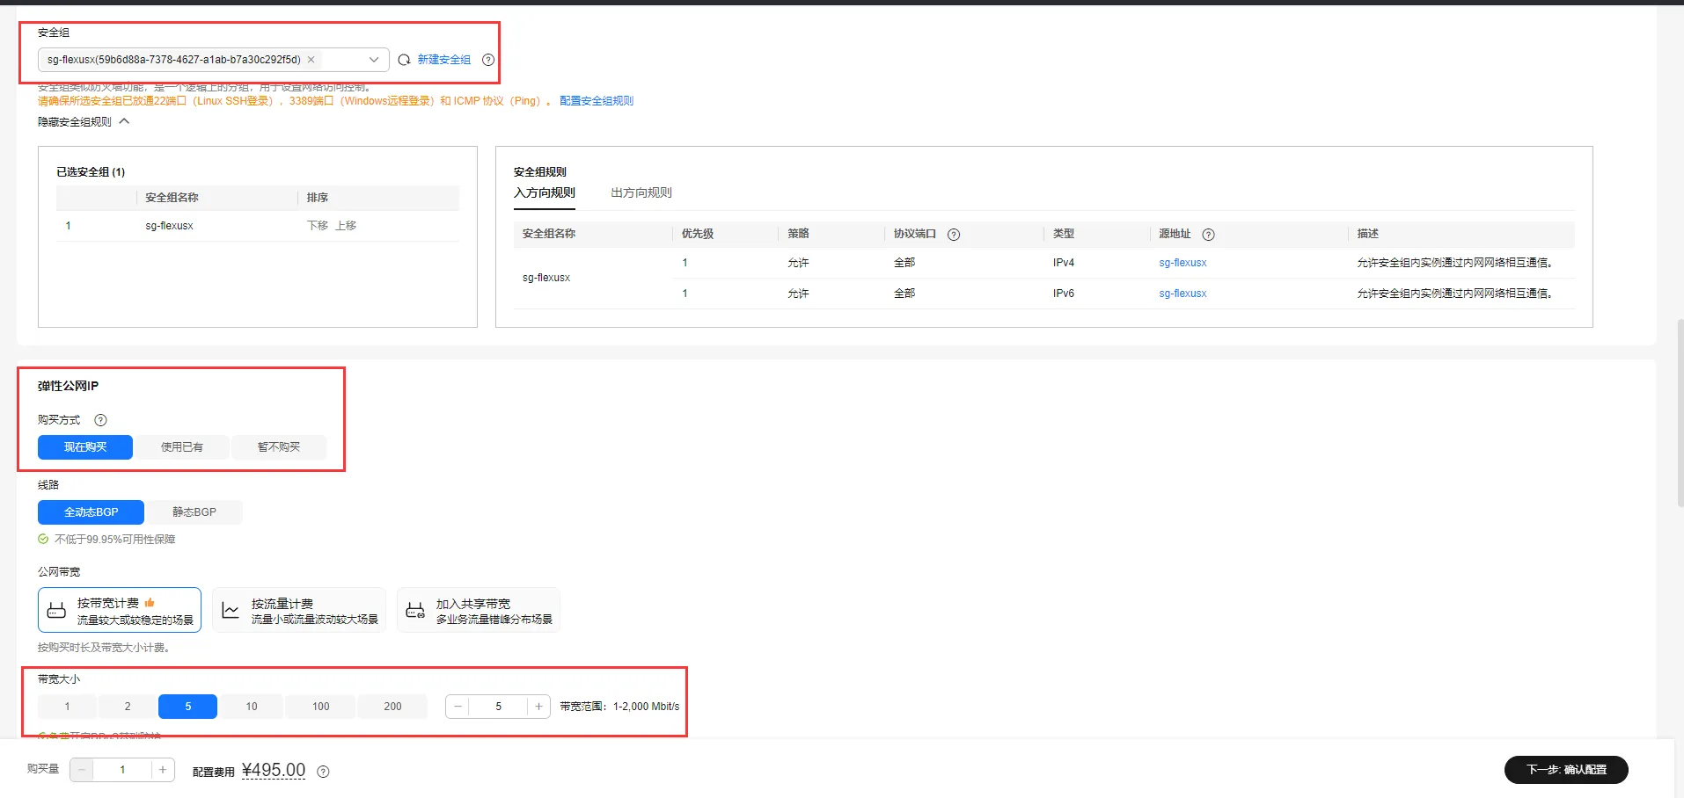Image resolution: width=1684 pixels, height=798 pixels.
Task: Select 暂不购买 purchase method
Action: coord(279,447)
